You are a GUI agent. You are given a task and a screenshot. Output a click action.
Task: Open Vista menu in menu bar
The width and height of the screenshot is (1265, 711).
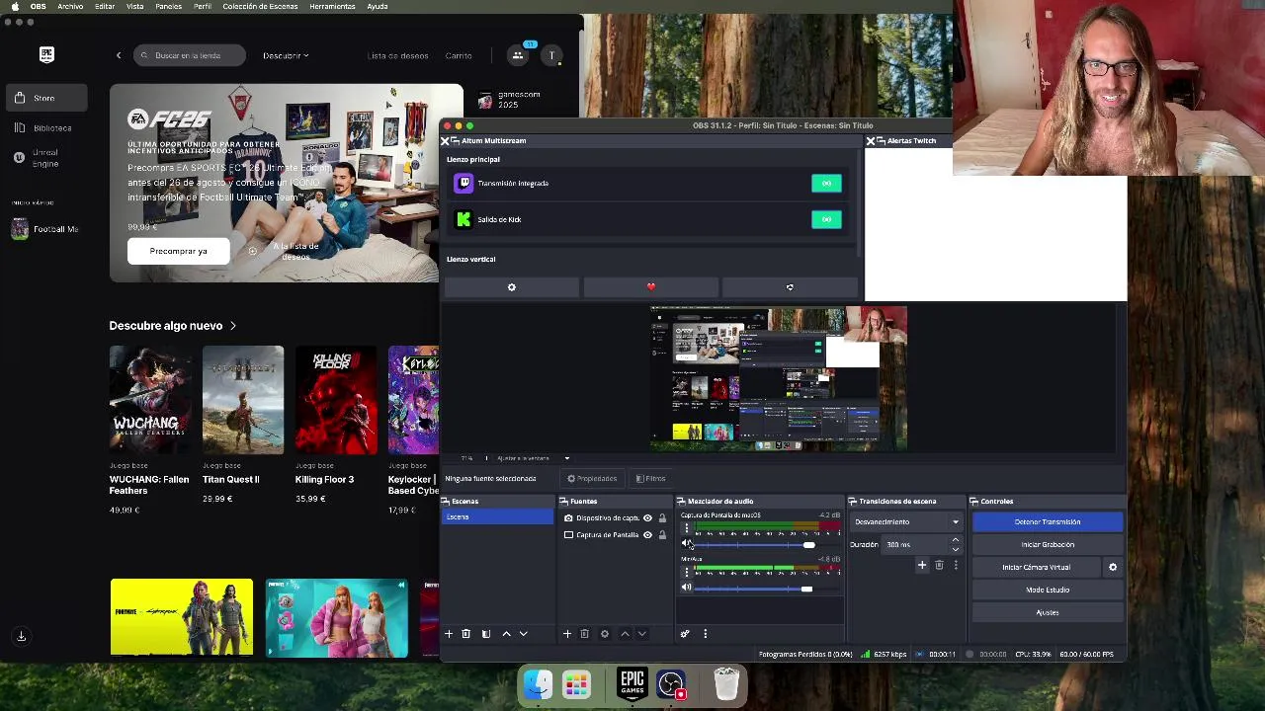pos(135,6)
